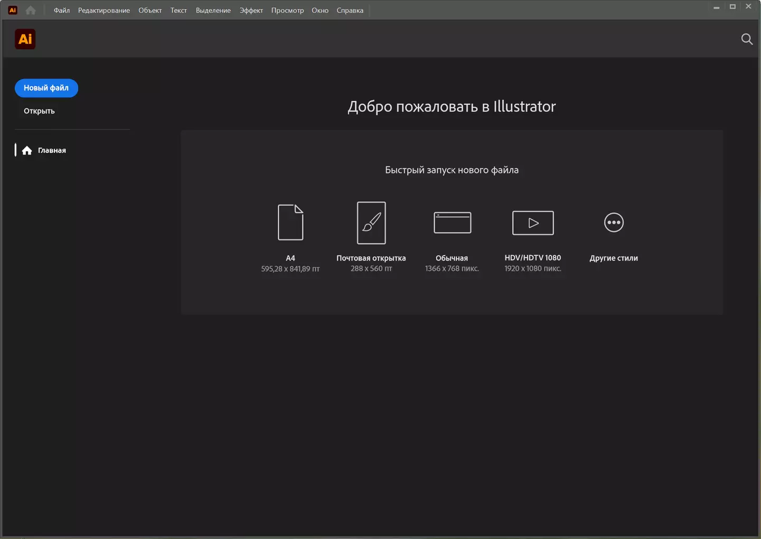
Task: Open the Эффект menu
Action: coord(251,11)
